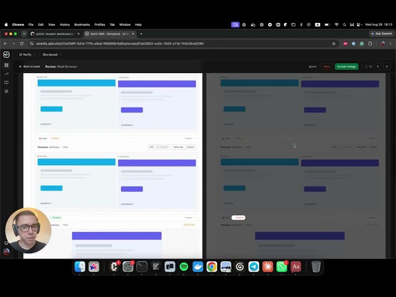Open Finder from the dock
The image size is (396, 297).
(x=80, y=267)
